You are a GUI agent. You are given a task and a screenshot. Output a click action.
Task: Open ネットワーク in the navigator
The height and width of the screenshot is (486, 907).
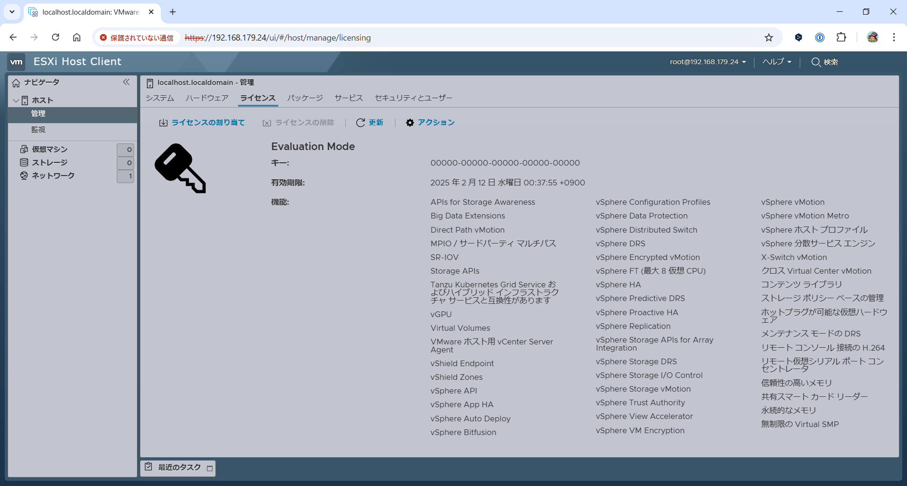[53, 176]
